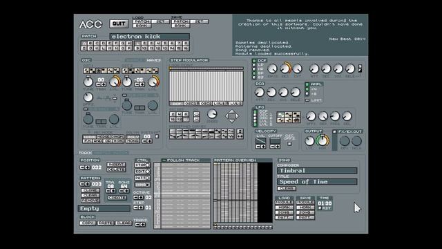
Task: Open step modulator OSC1 tab
Action: click(x=191, y=104)
